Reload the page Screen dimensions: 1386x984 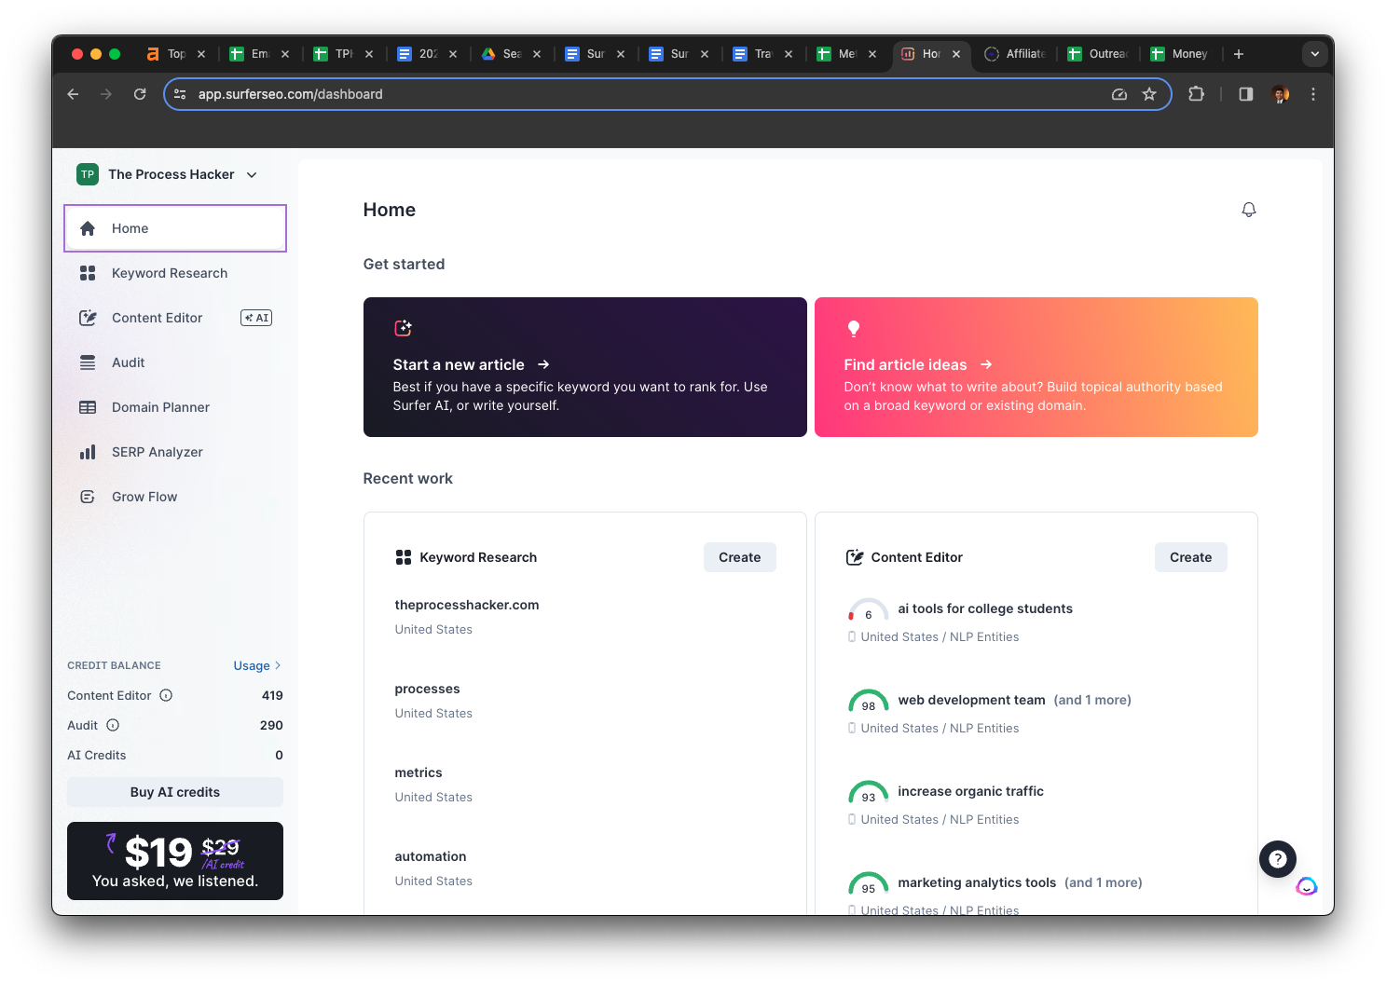point(140,94)
